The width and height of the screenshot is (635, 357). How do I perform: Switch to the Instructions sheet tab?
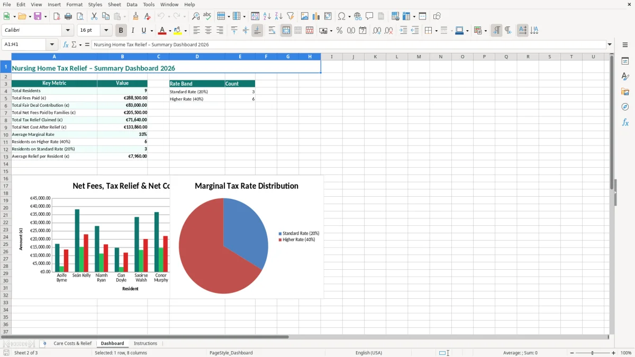[146, 343]
